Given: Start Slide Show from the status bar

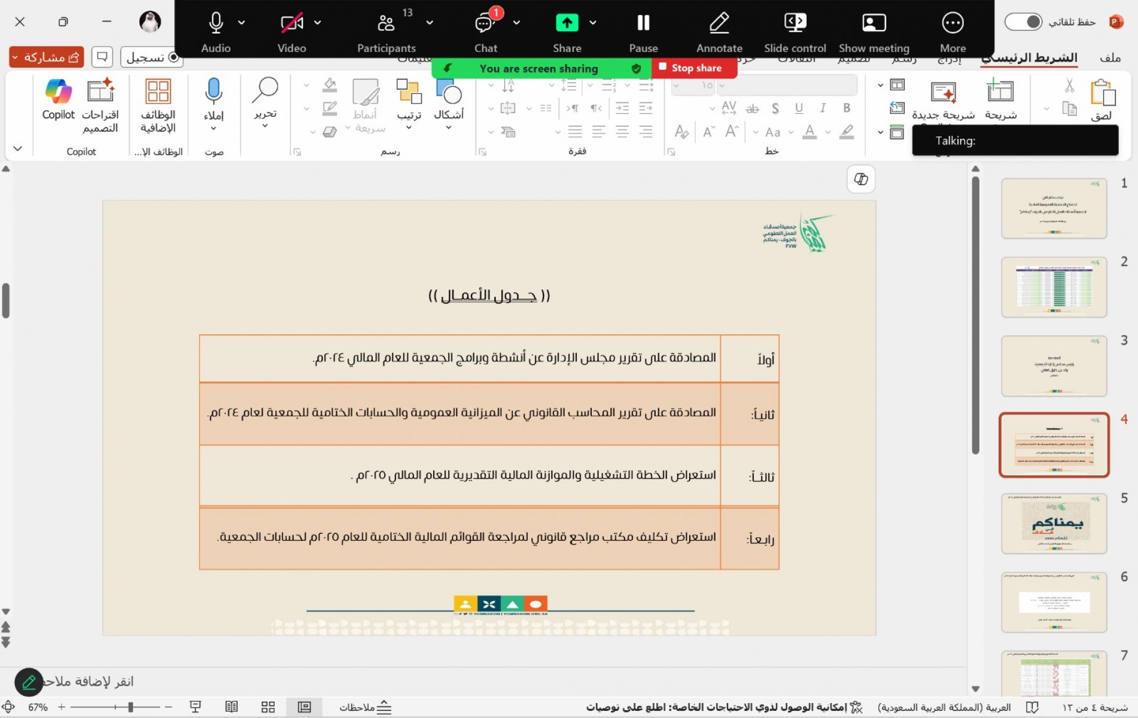Looking at the screenshot, I should (x=195, y=707).
